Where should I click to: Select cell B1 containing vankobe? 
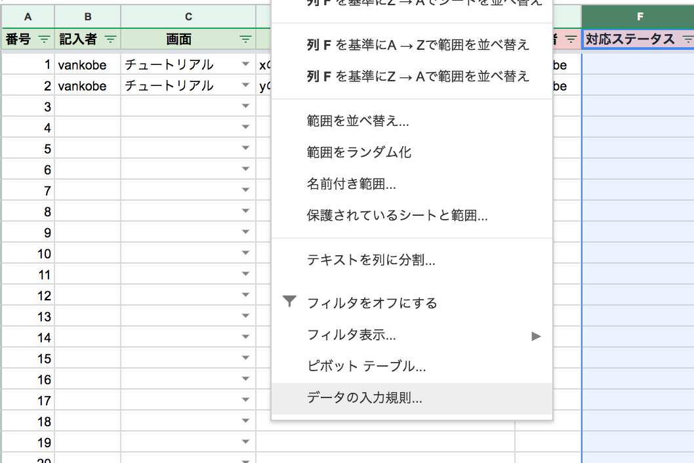(x=85, y=64)
